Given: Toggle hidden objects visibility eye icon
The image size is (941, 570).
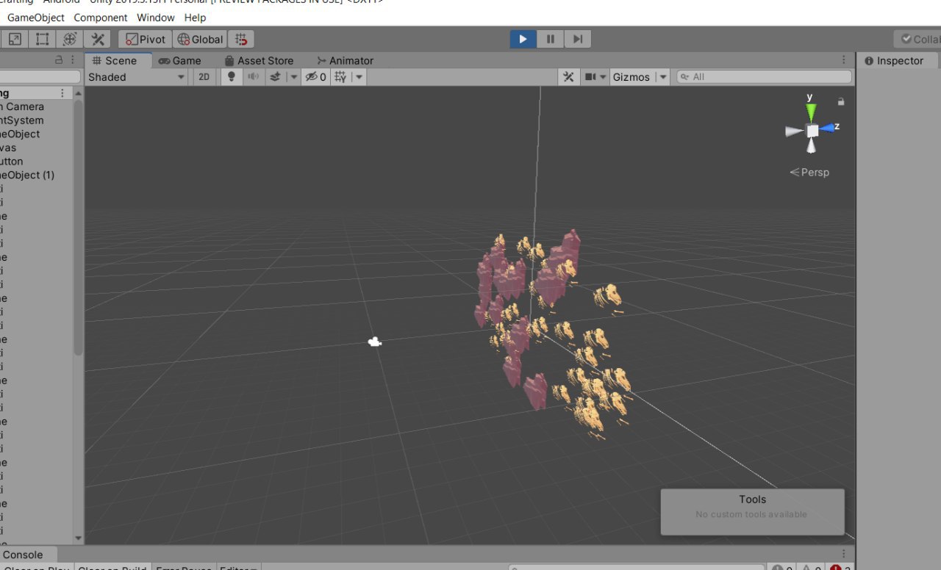Looking at the screenshot, I should (316, 76).
